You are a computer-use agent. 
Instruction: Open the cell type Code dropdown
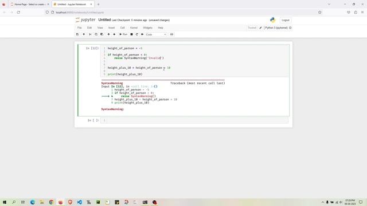coord(156,34)
